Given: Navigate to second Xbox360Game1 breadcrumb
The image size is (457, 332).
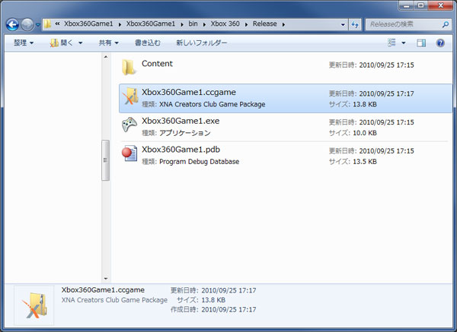Looking at the screenshot, I should point(151,24).
